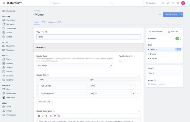Open Preferences settings
190x122 pixels.
click(x=9, y=93)
